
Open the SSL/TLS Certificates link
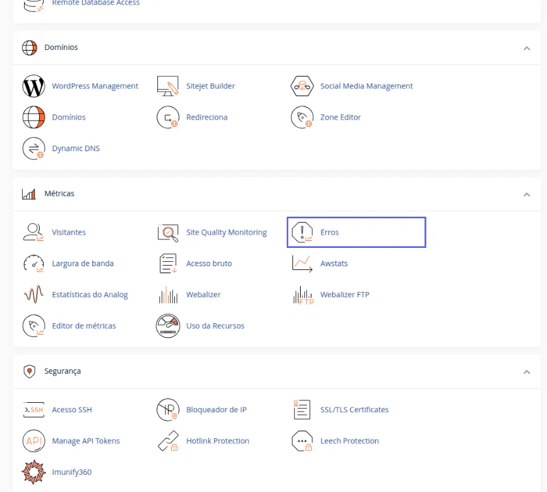coord(354,410)
